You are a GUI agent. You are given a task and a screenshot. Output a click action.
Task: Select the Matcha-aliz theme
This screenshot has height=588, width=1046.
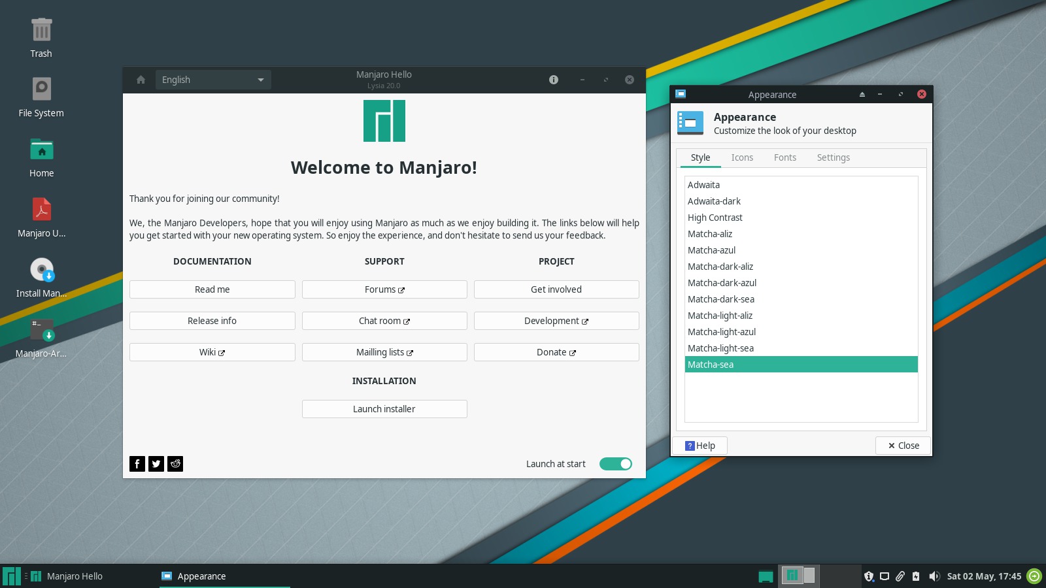[x=801, y=234]
